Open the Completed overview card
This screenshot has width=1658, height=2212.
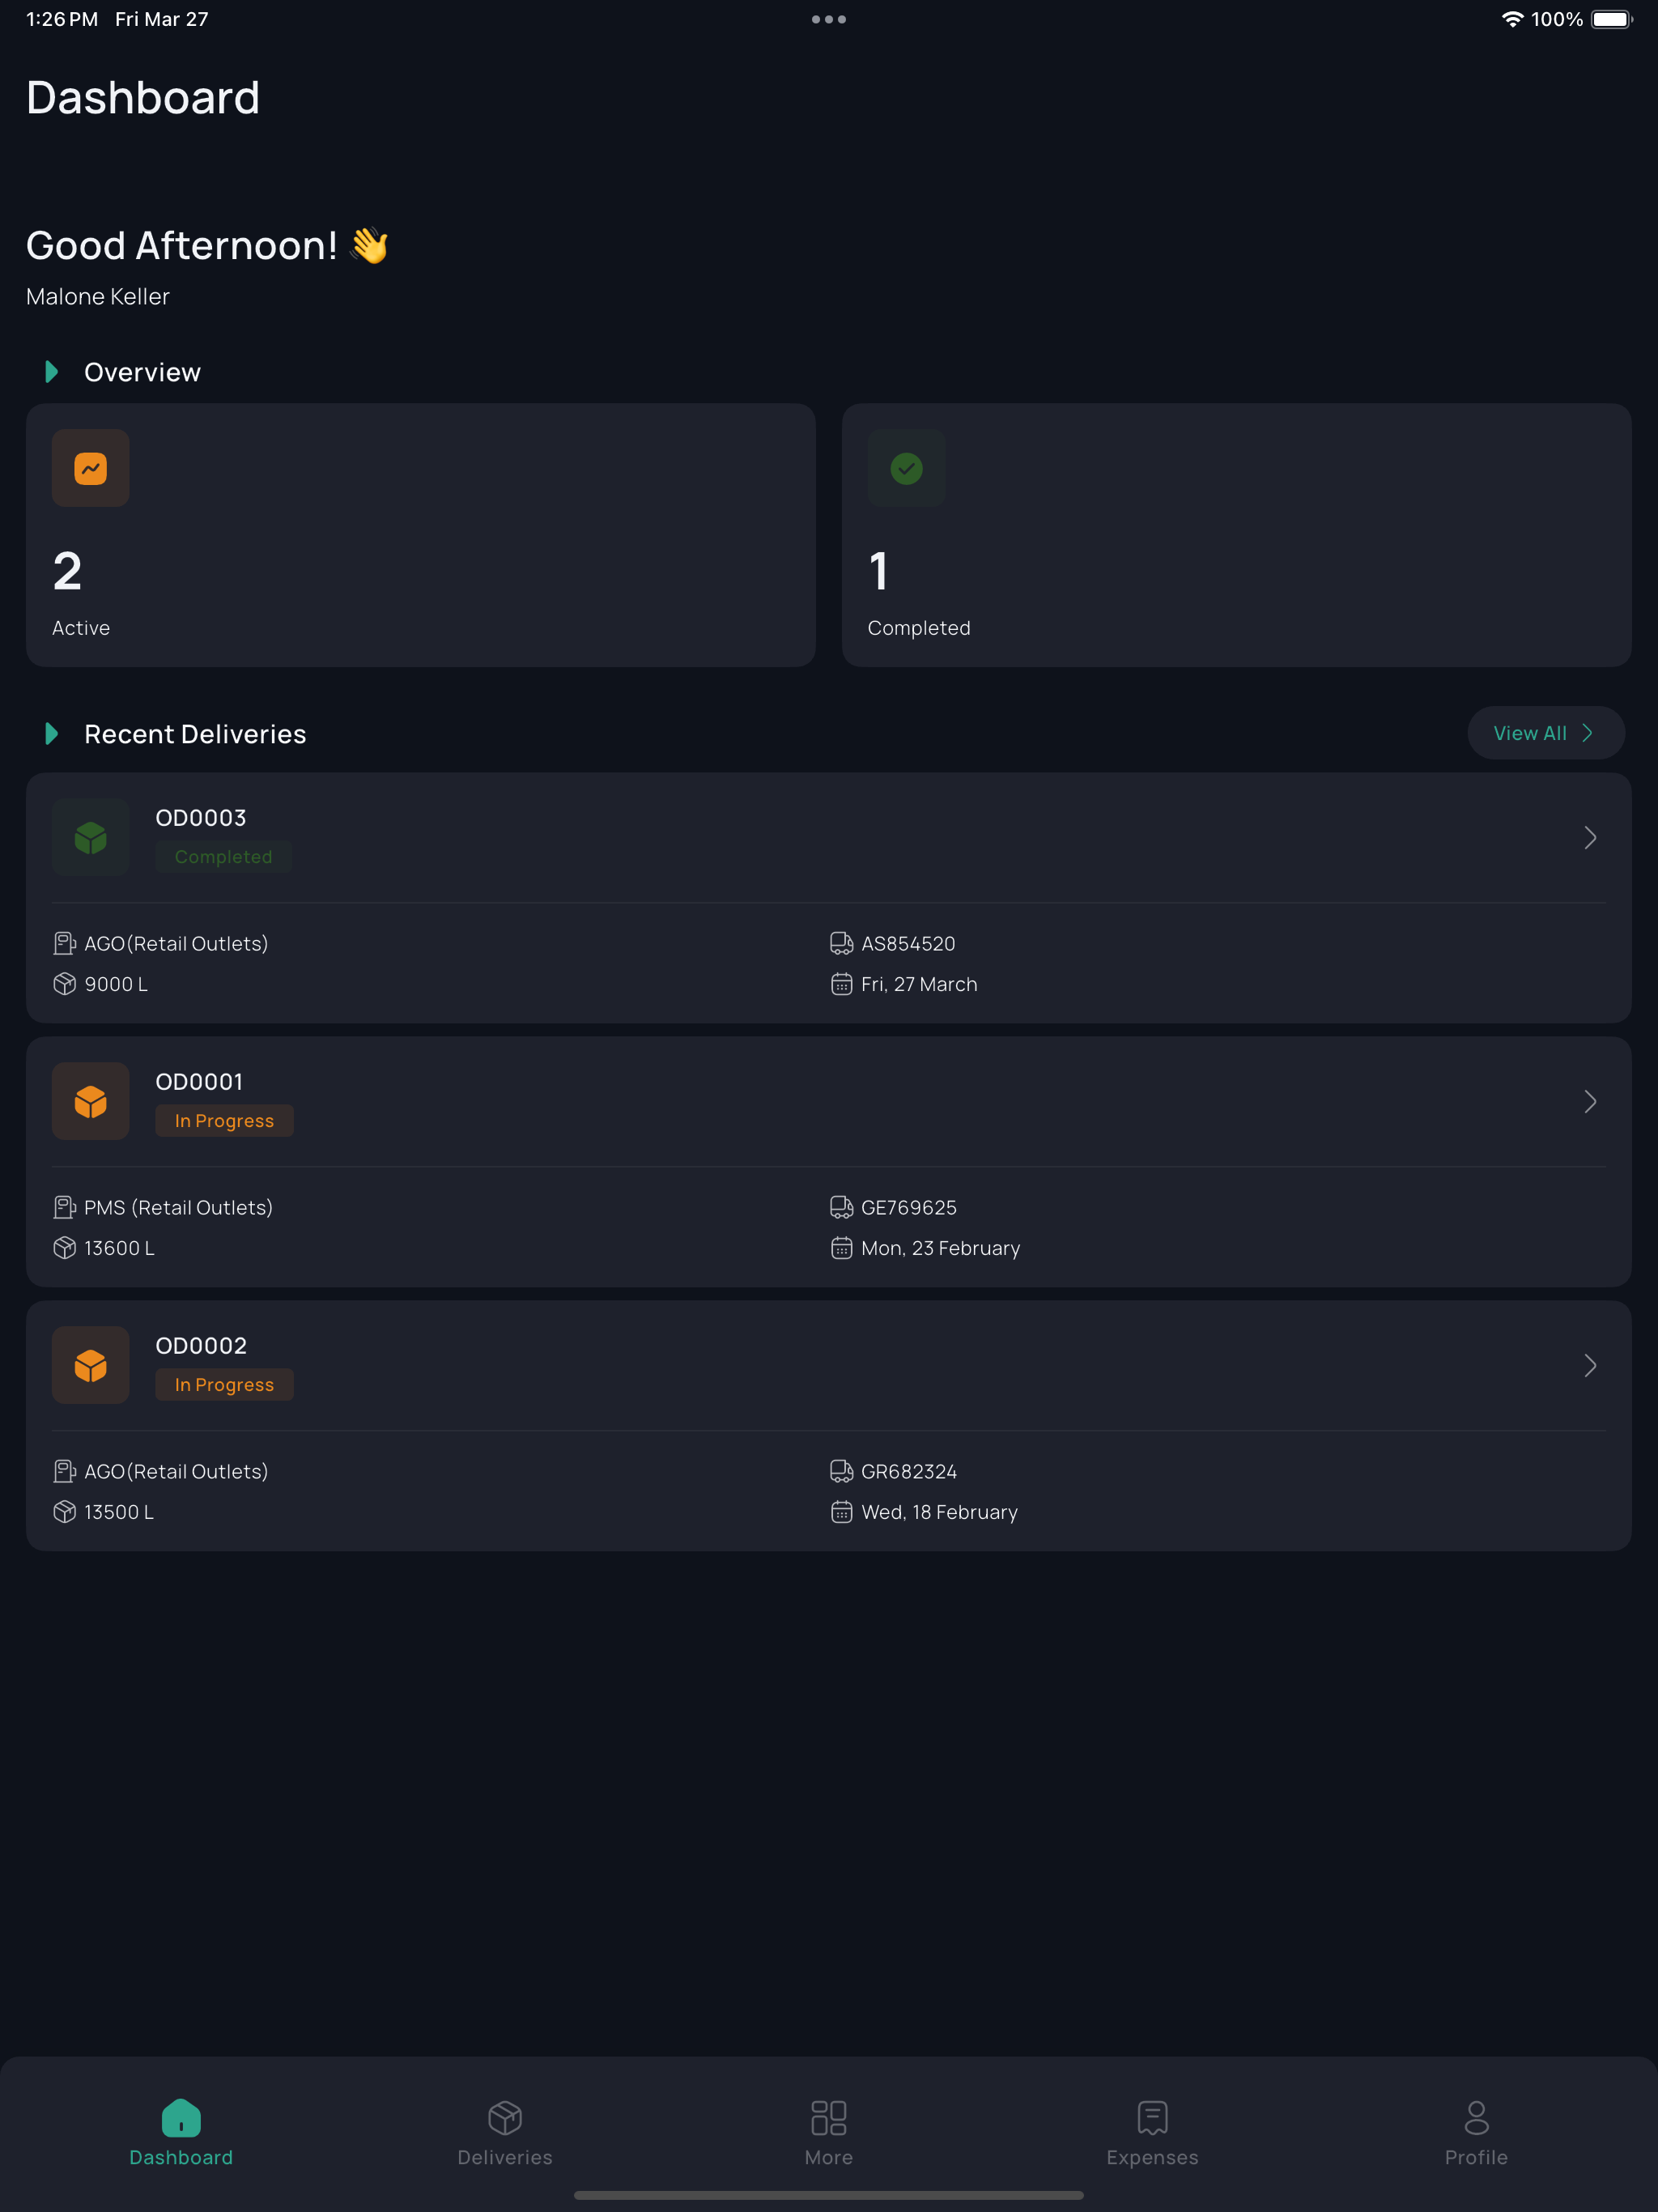click(1236, 535)
